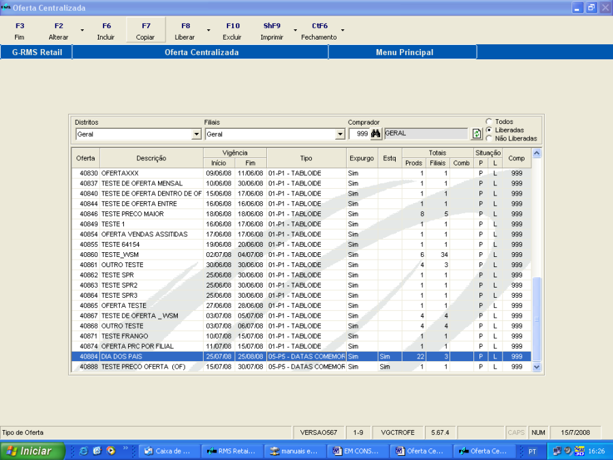The height and width of the screenshot is (460, 613).
Task: Click the VERSAO567 status bar entry
Action: 318,433
